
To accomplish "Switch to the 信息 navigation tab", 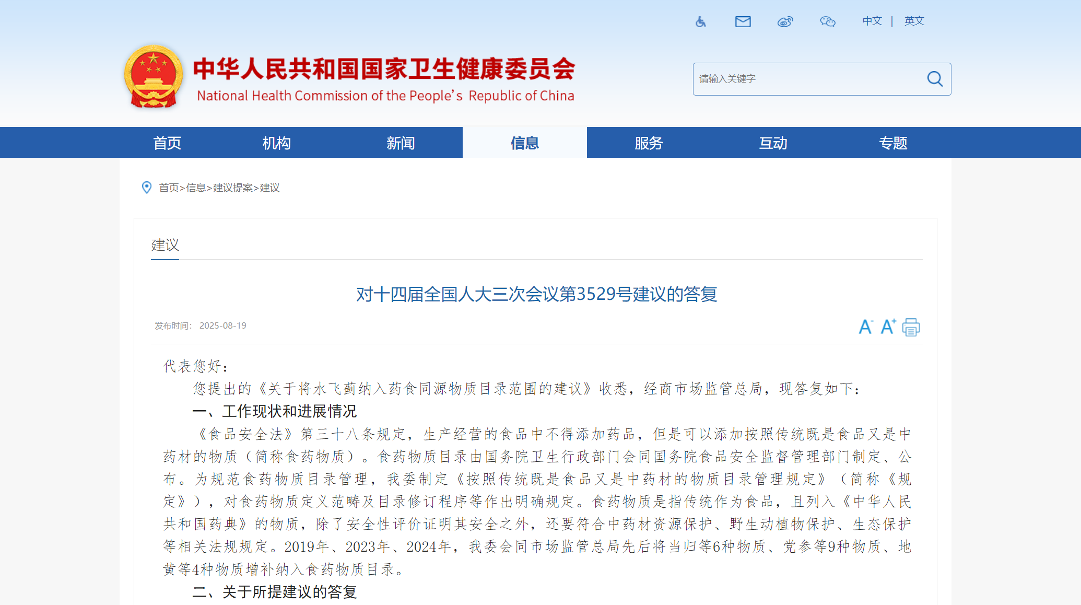I will pos(524,142).
